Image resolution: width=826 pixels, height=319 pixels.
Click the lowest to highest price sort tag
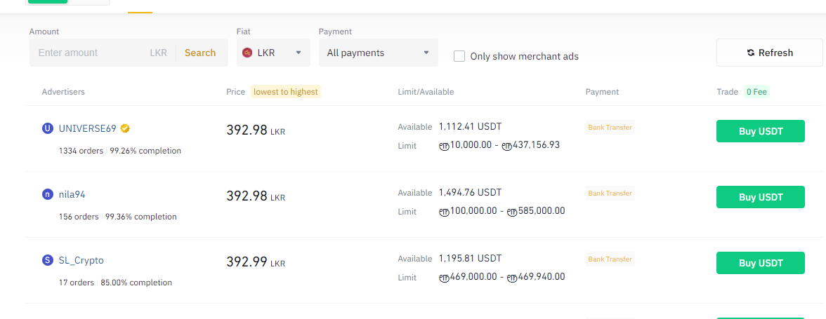click(285, 92)
